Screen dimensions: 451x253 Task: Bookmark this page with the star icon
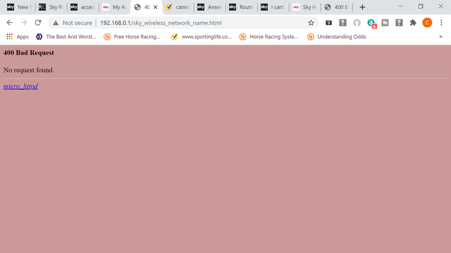click(x=311, y=23)
